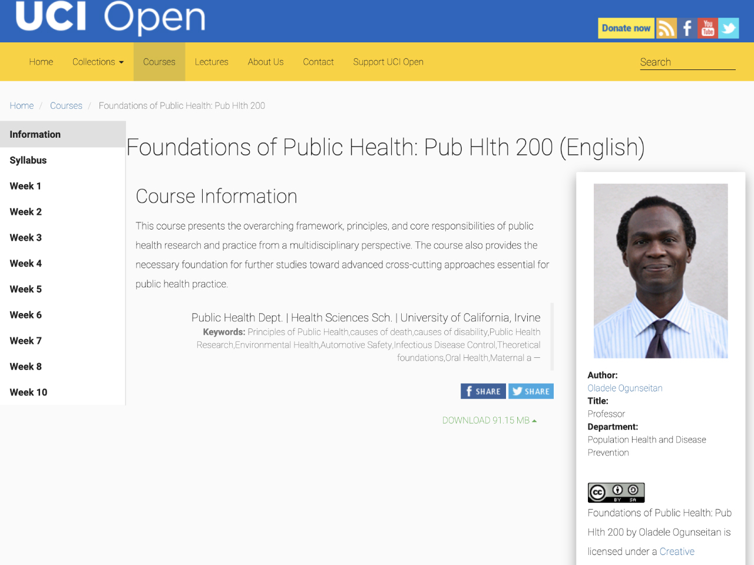The width and height of the screenshot is (754, 565).
Task: Click Population Health and Disease Prevention text
Action: [647, 446]
